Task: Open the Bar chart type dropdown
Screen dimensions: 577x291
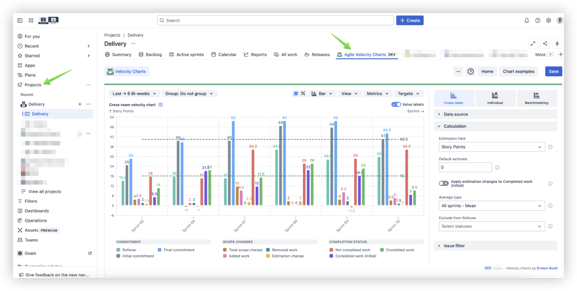Action: [322, 94]
